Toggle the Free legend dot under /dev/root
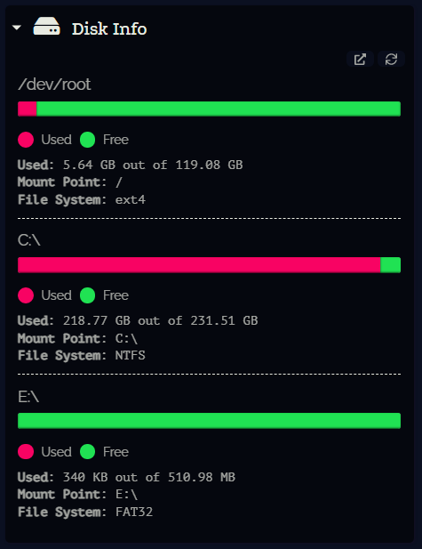The height and width of the screenshot is (549, 422). (x=87, y=140)
